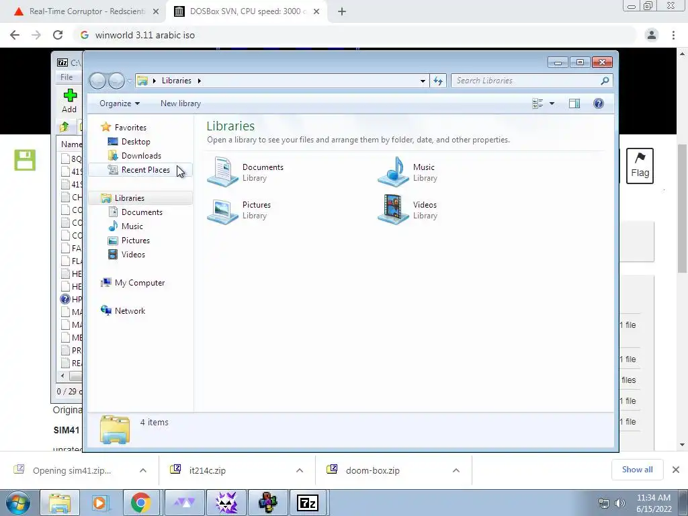Expand options for doom-box.zip download

(456, 470)
